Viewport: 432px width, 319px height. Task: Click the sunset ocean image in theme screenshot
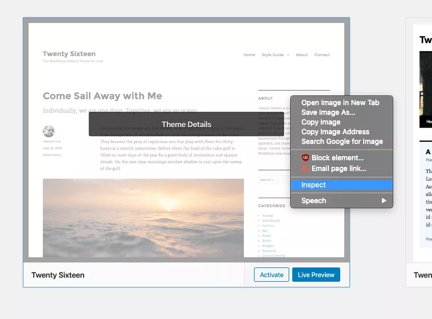click(x=143, y=218)
